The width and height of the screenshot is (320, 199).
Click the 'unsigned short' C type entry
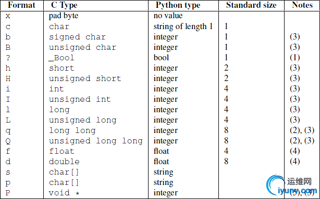(x=85, y=78)
